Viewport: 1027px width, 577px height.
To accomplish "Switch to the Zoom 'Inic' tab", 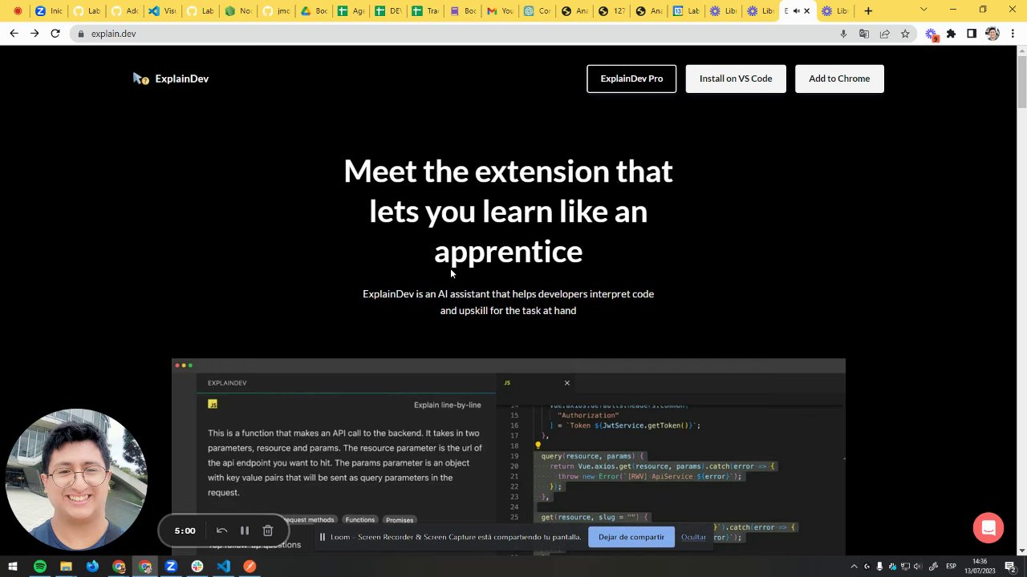I will [47, 11].
